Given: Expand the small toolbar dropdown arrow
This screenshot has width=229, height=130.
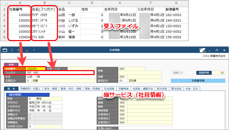Looking at the screenshot, I should coord(34,50).
